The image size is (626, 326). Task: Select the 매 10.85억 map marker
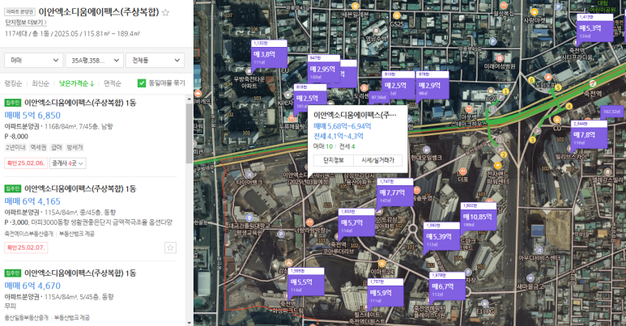coord(479,217)
